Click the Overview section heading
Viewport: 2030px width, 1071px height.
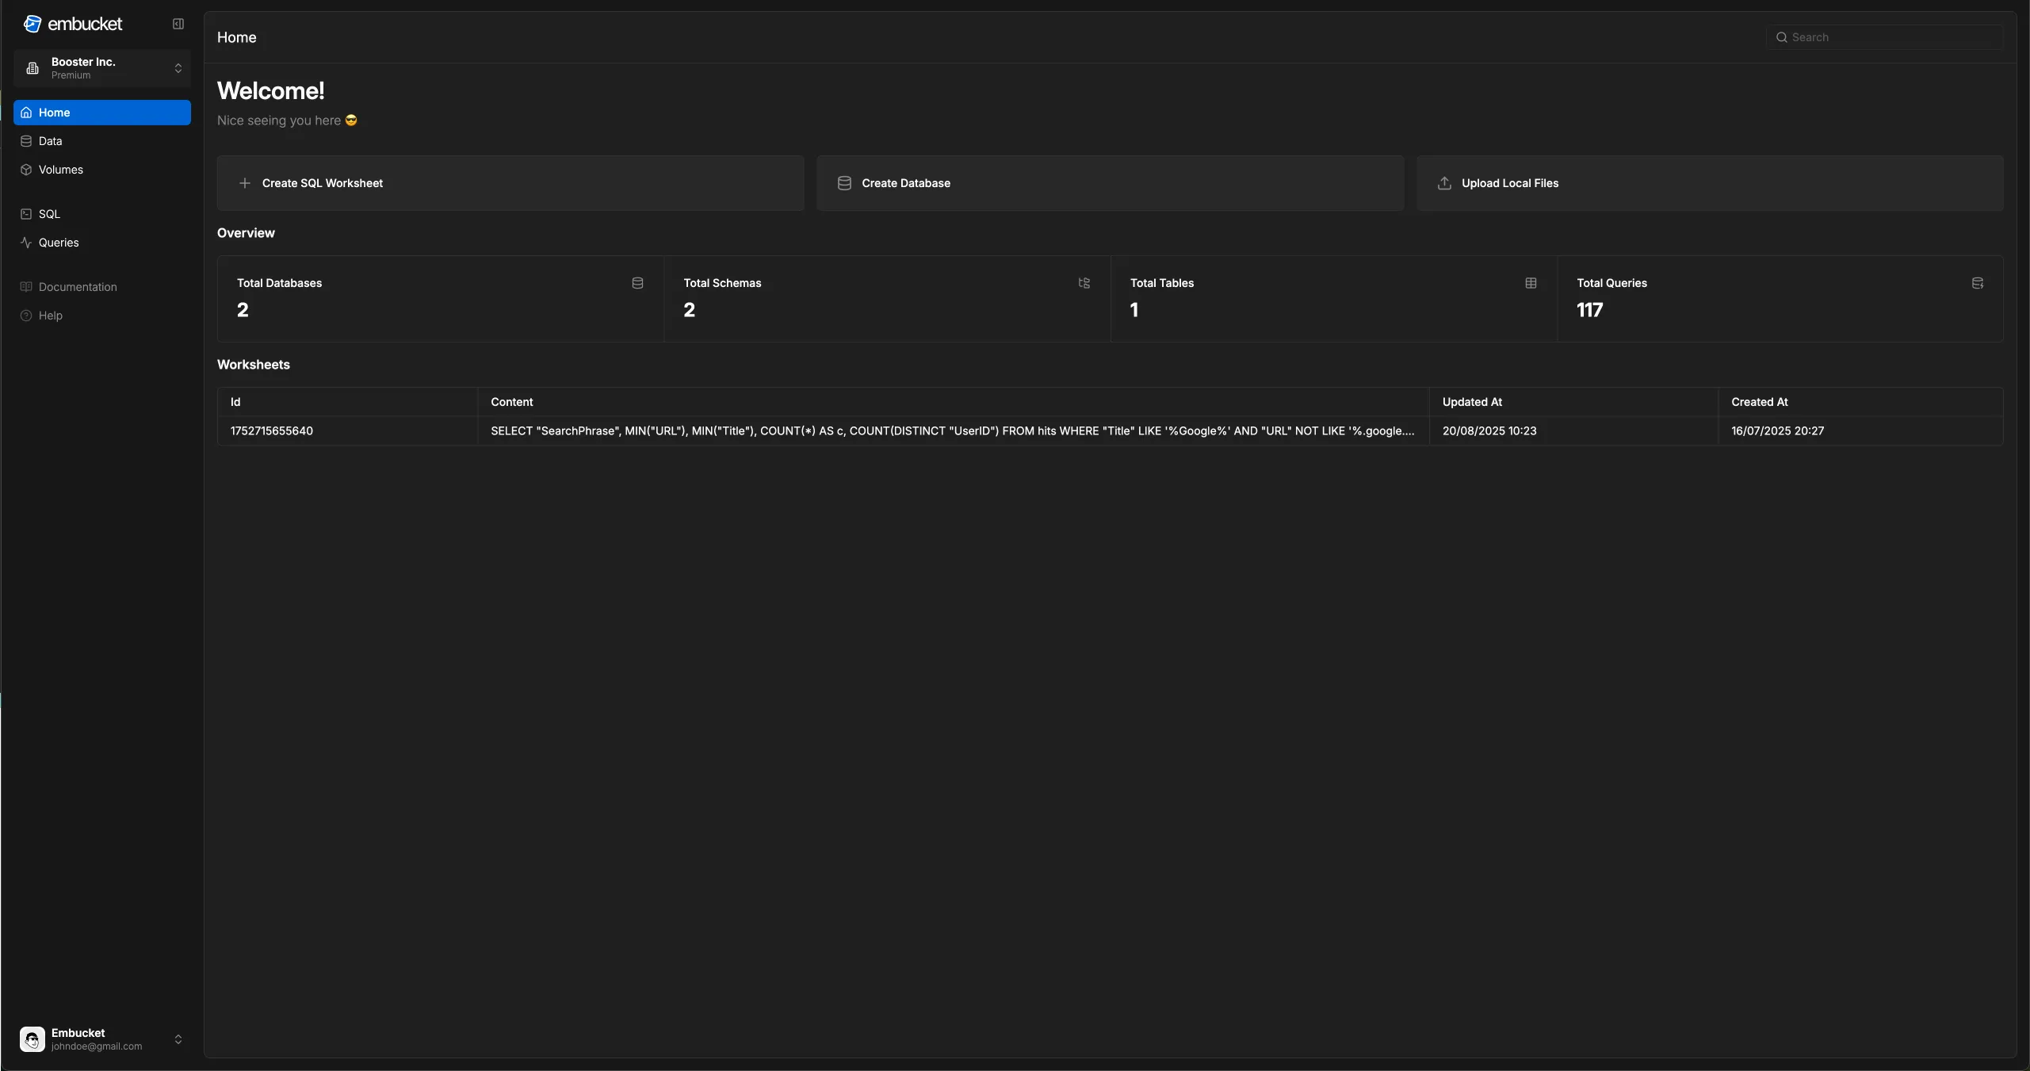click(x=246, y=233)
